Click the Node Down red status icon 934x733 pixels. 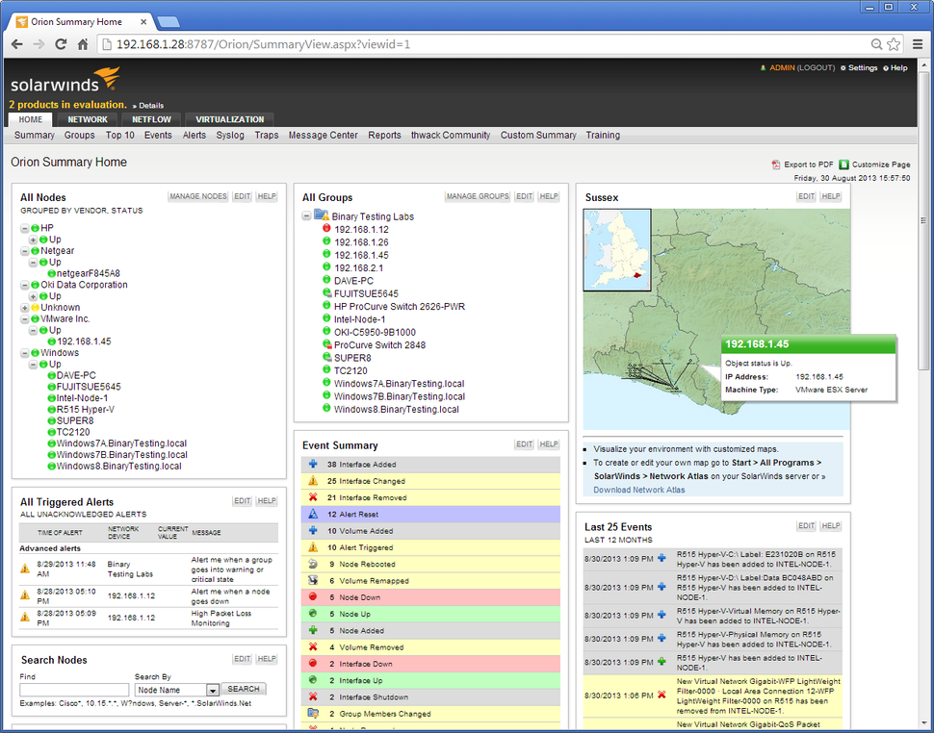310,597
